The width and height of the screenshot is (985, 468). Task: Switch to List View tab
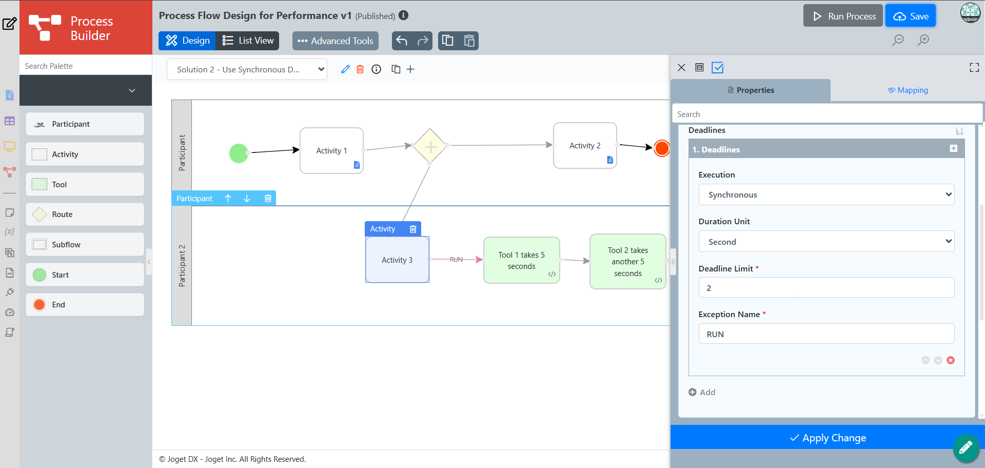click(x=248, y=41)
